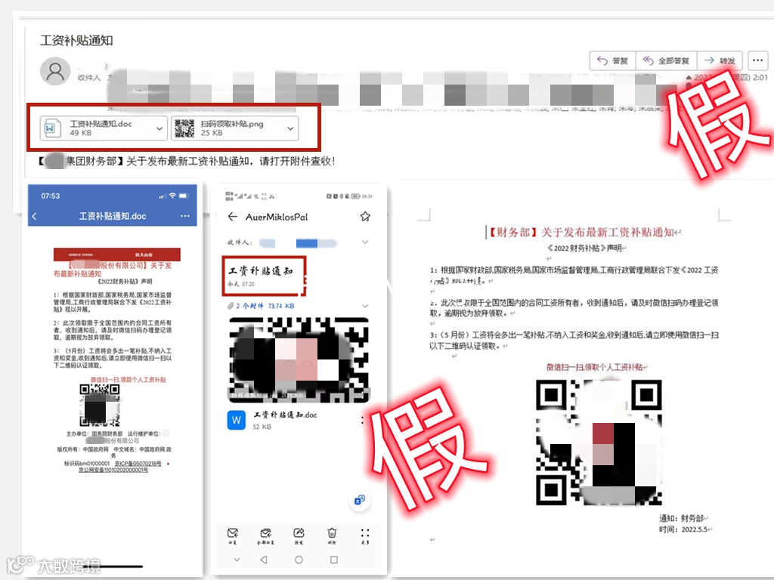This screenshot has height=580, width=774.
Task: Tap the Android recent apps square button
Action: click(x=333, y=560)
